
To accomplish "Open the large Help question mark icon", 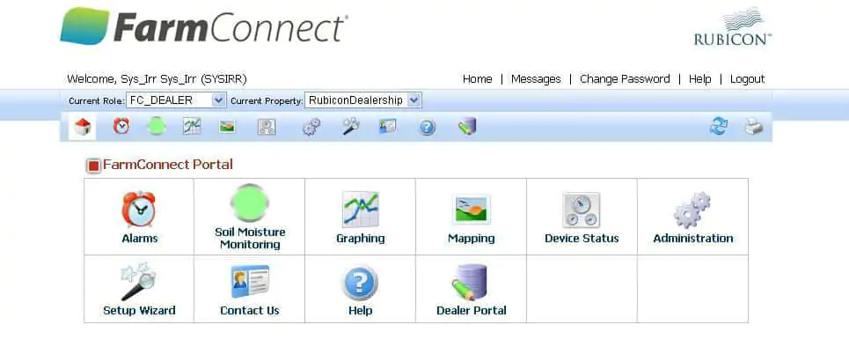I will 360,283.
